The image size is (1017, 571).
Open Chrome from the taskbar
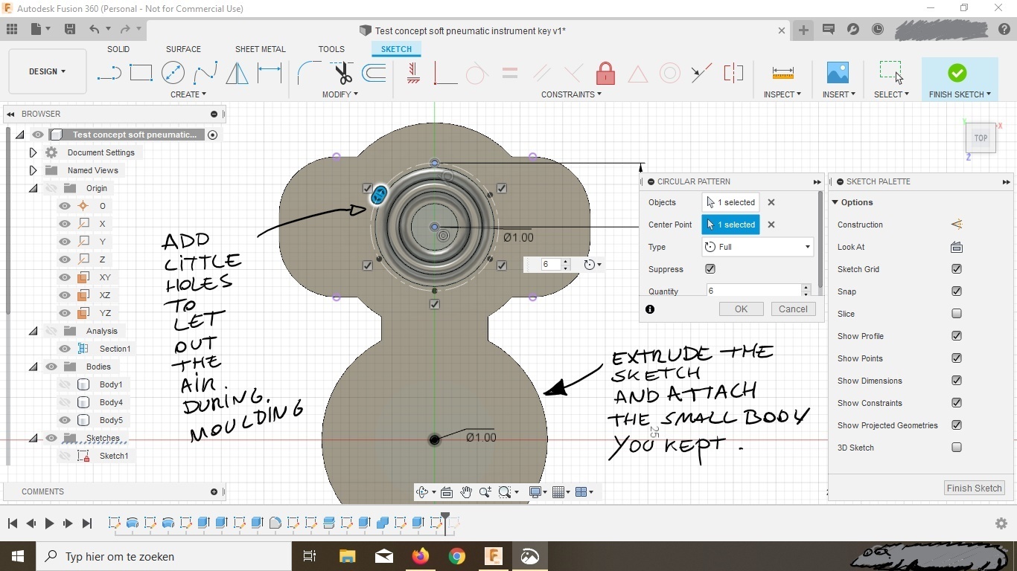click(x=456, y=556)
